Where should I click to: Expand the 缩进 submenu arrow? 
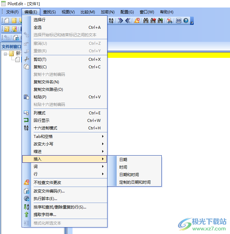(x=103, y=151)
